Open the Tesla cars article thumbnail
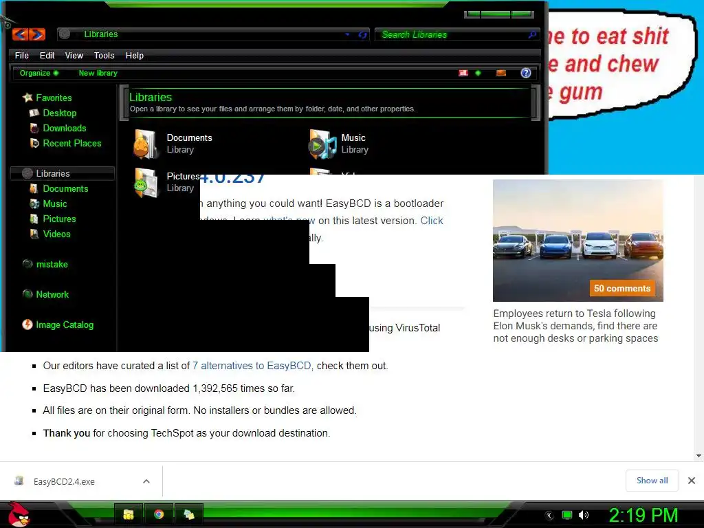This screenshot has width=704, height=528. click(577, 241)
